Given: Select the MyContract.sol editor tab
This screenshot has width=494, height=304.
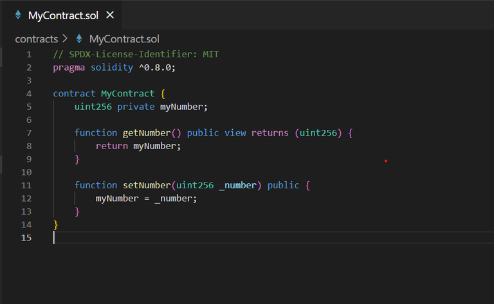Looking at the screenshot, I should 62,15.
